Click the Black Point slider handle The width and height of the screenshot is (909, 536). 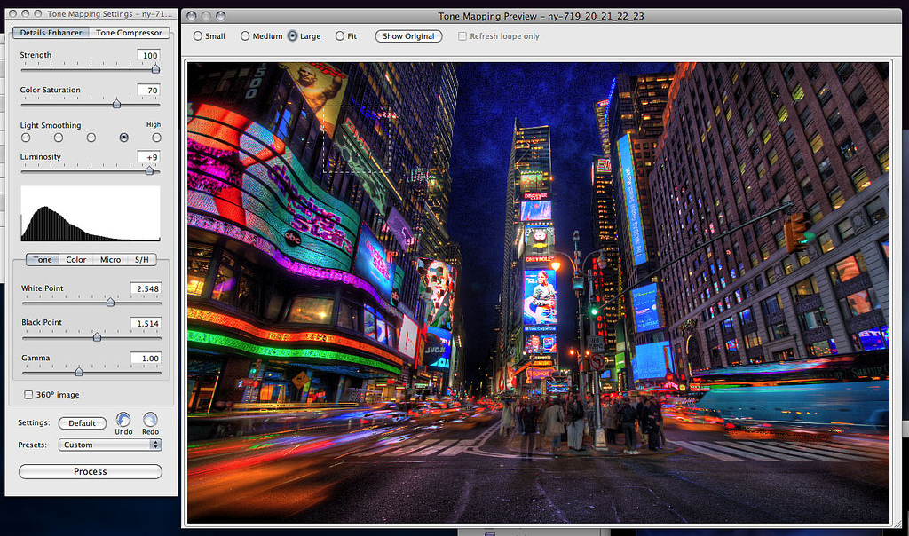97,336
